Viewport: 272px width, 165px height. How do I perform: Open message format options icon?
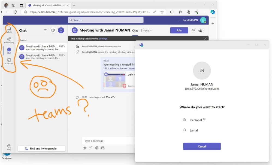point(85,148)
